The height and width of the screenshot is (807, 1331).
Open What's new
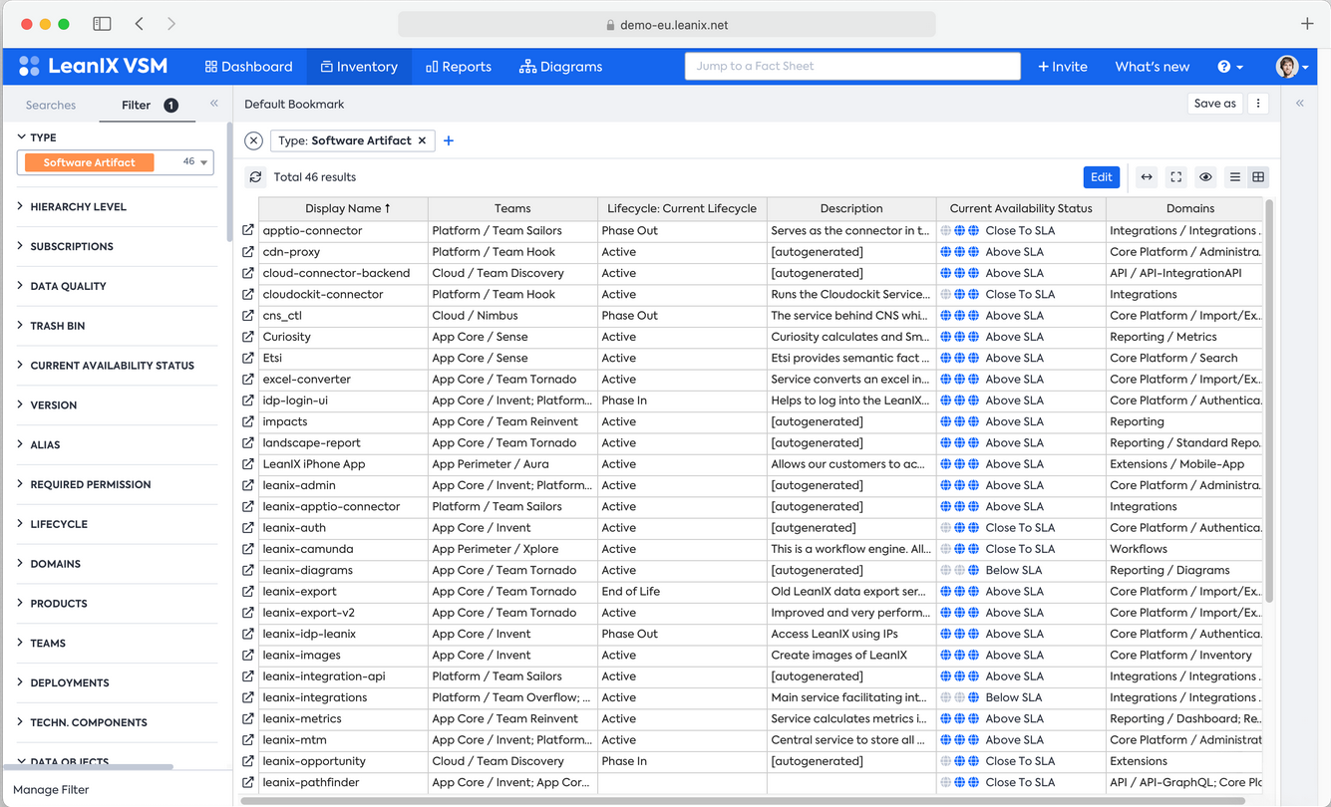click(x=1153, y=67)
